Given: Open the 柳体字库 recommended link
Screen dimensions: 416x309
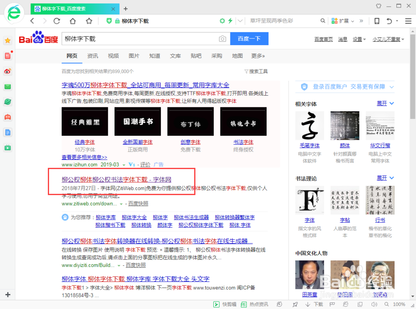Looking at the screenshot, I should tap(106, 217).
